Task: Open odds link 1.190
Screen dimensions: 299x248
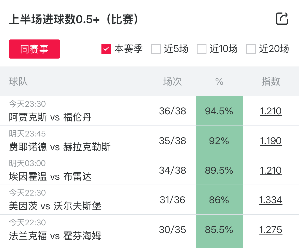Action: 271,141
